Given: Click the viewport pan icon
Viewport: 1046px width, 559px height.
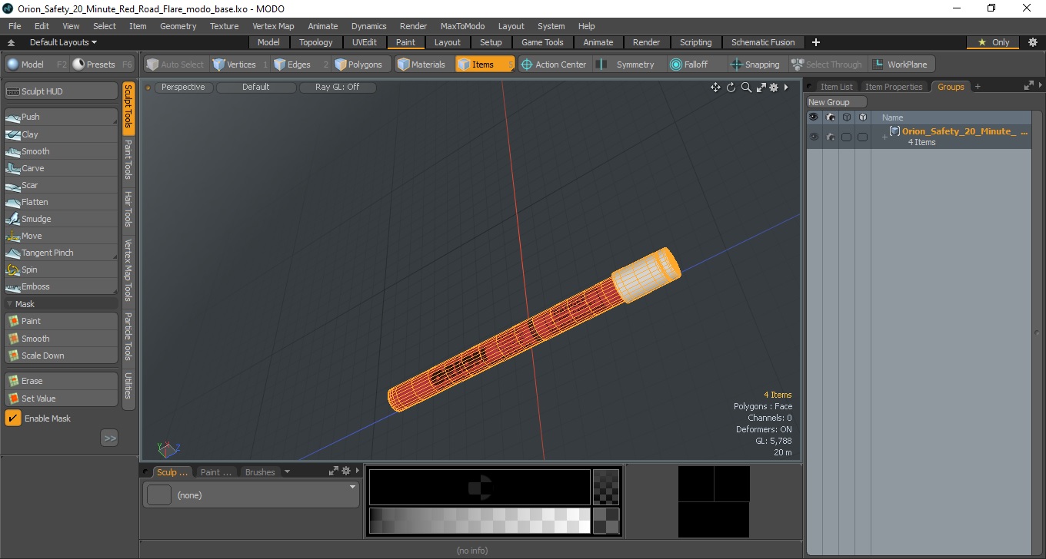Looking at the screenshot, I should [715, 88].
